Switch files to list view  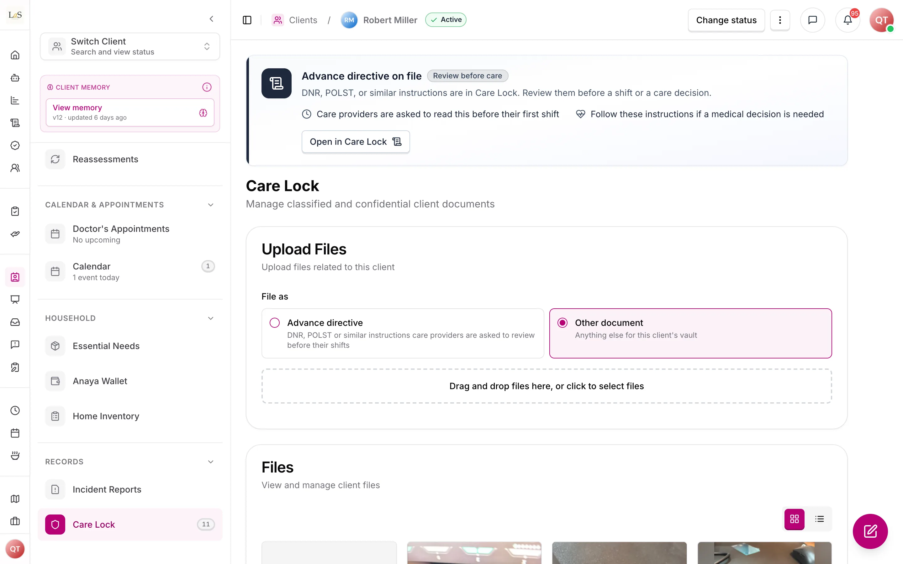pyautogui.click(x=819, y=519)
